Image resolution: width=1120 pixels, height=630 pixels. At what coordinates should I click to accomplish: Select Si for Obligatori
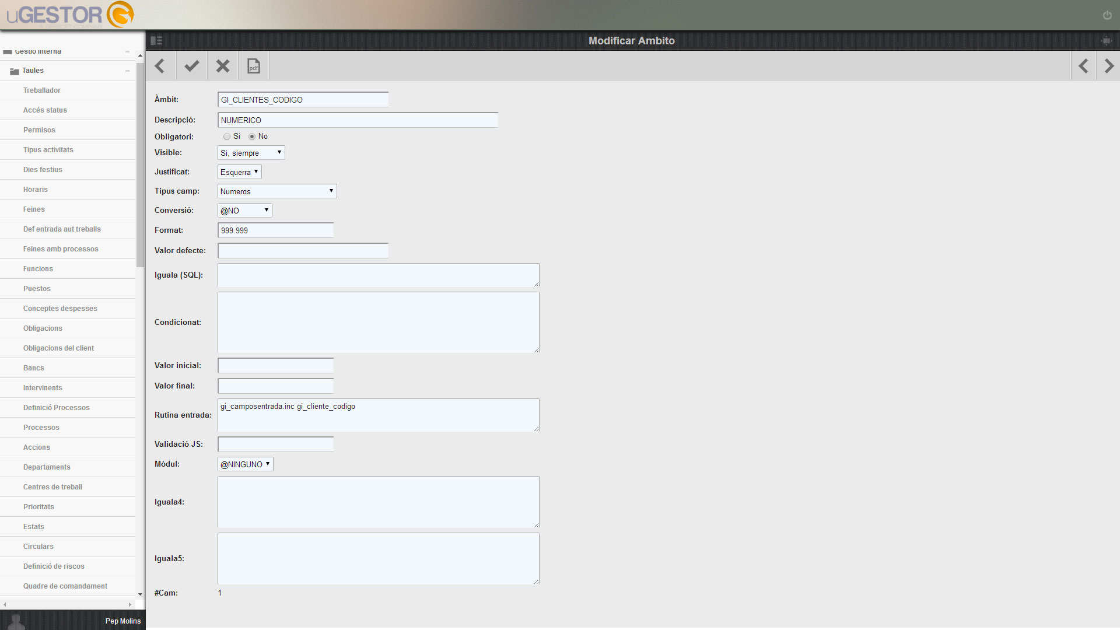tap(227, 136)
